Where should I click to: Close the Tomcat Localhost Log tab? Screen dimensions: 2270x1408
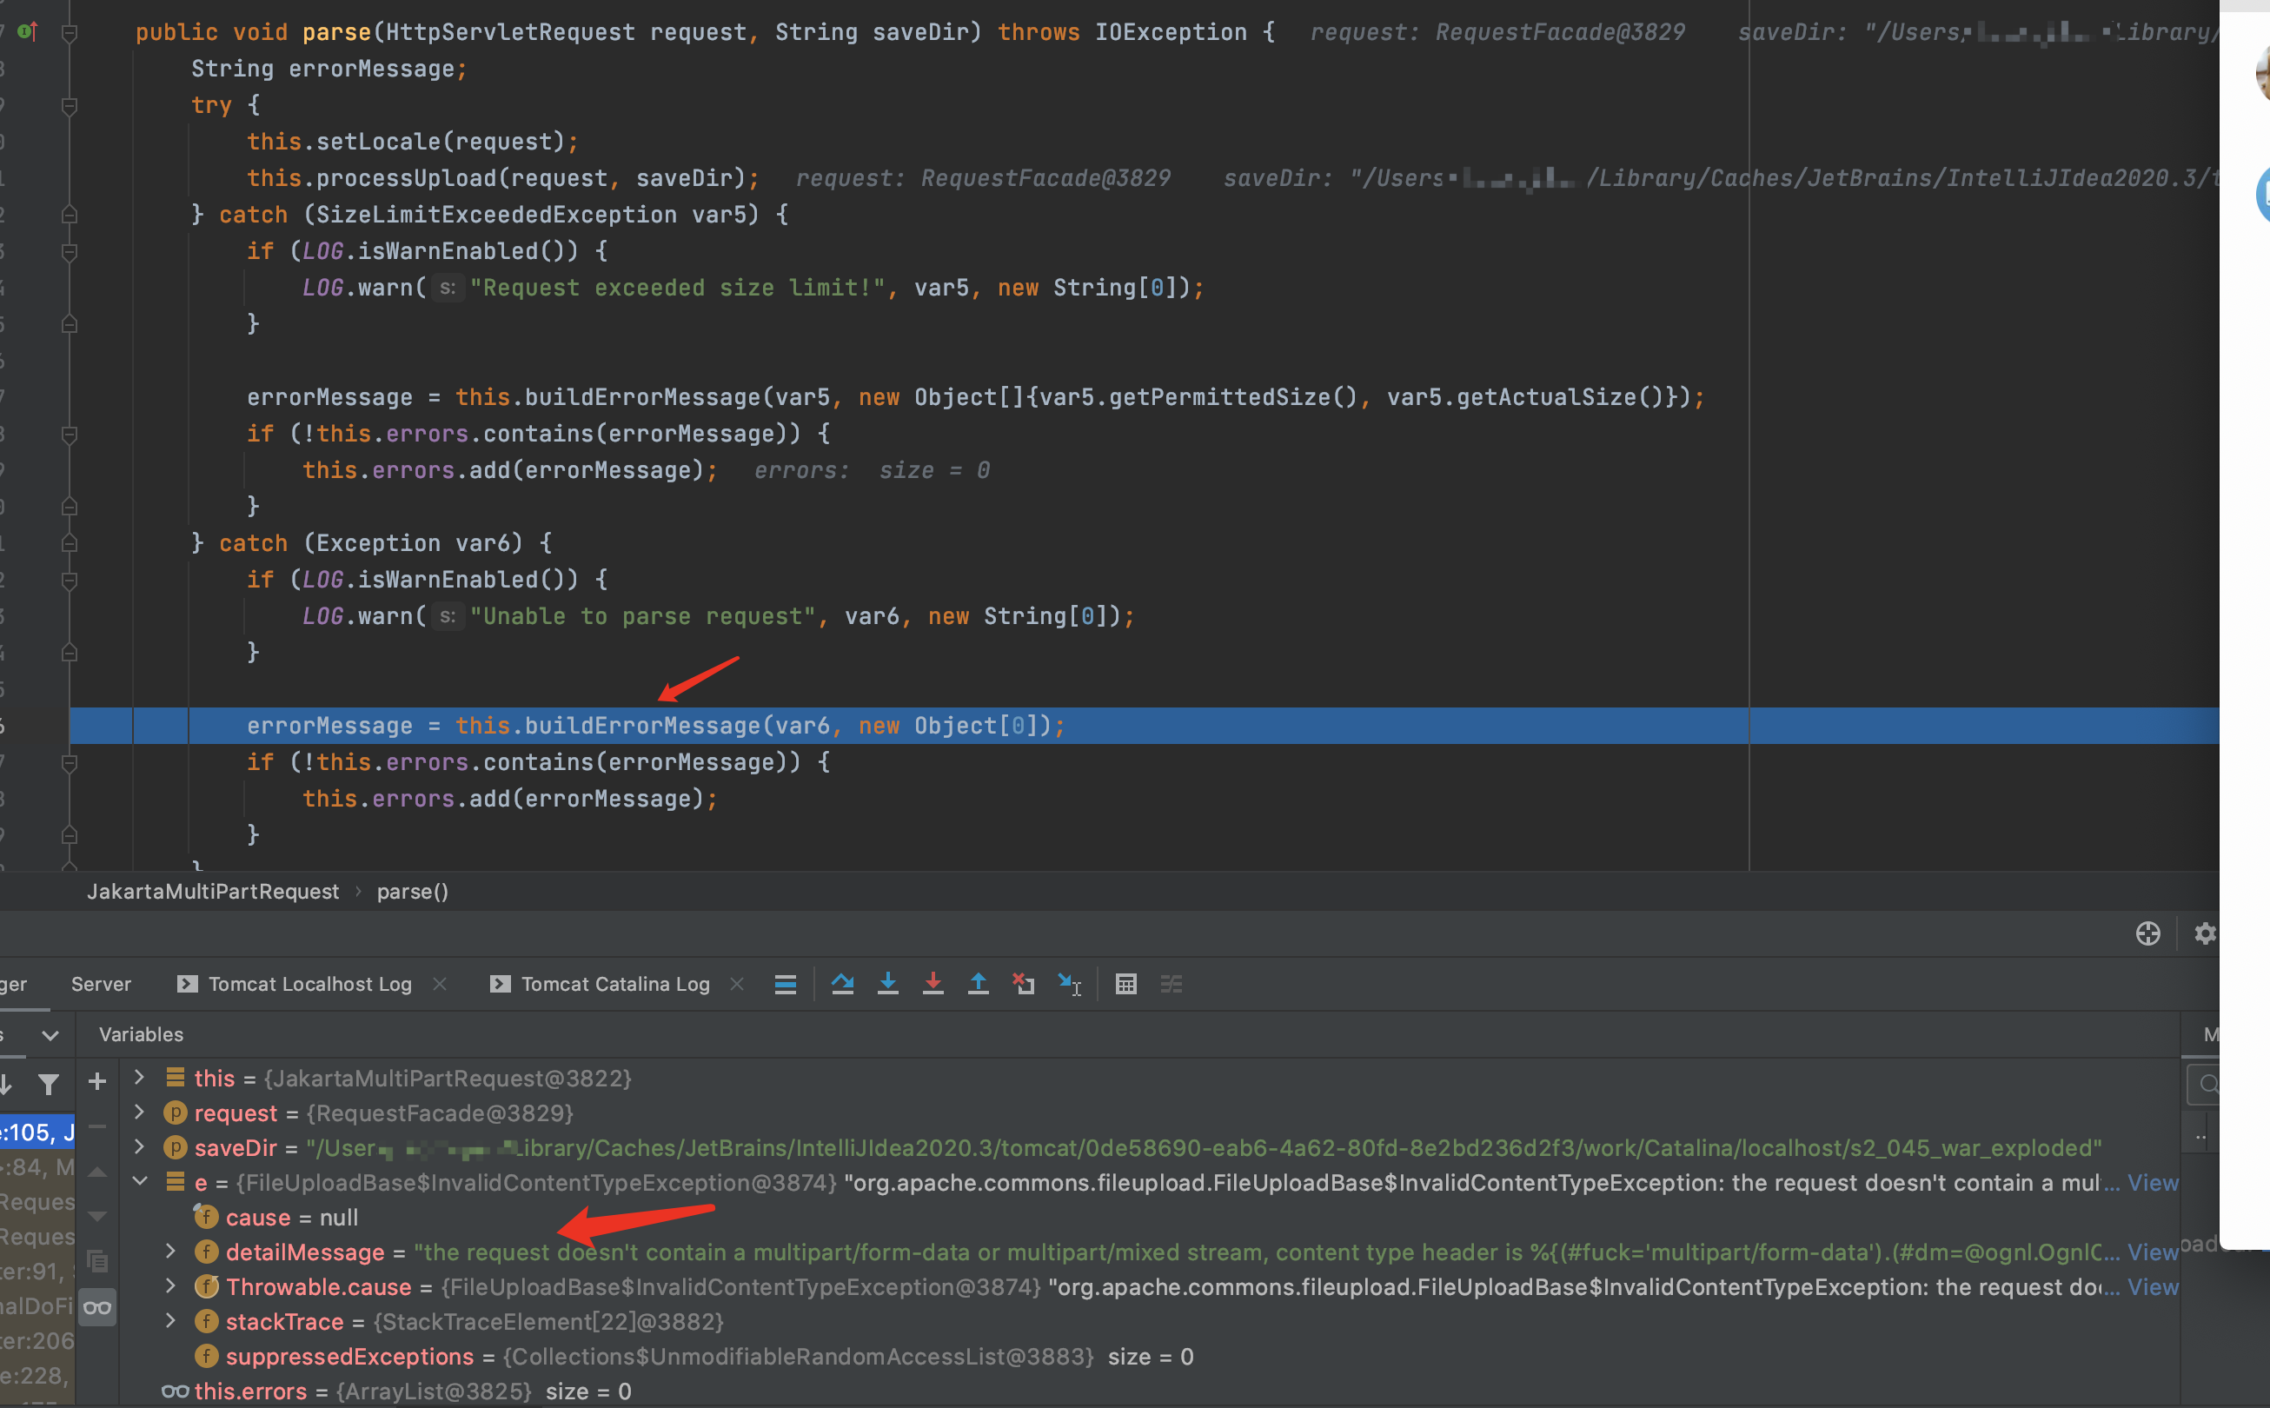click(440, 984)
